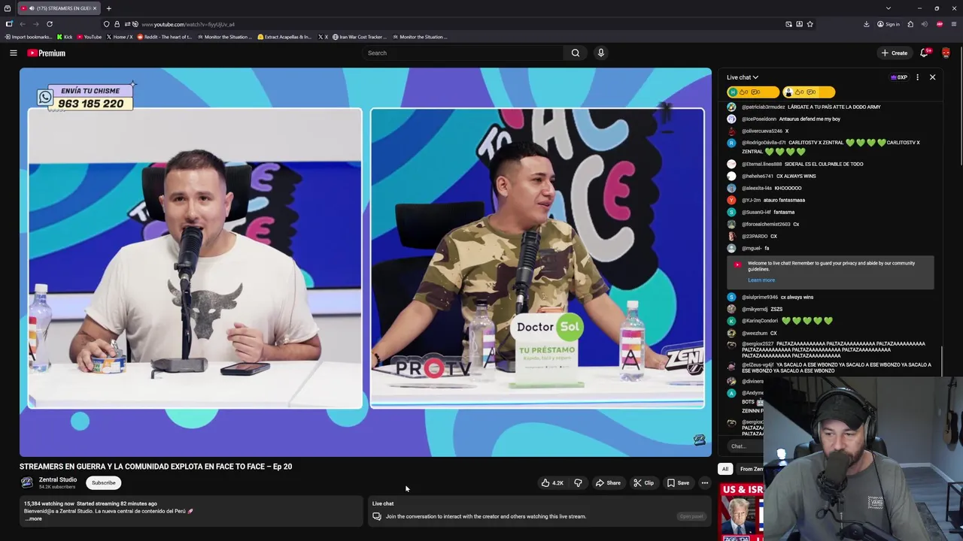Open new browser tab
This screenshot has height=541, width=963.
tap(108, 8)
